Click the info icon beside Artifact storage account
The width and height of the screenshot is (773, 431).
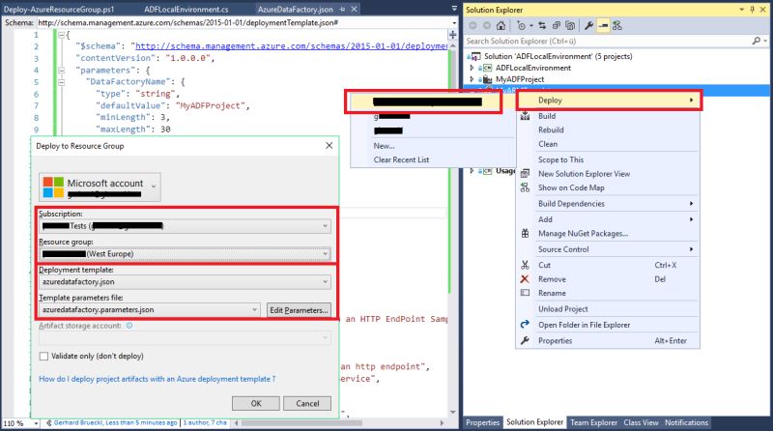[x=129, y=326]
